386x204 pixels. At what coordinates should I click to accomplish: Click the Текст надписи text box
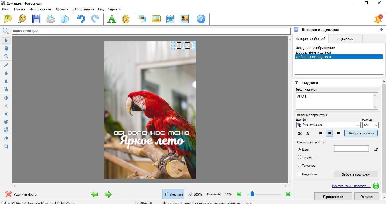pos(337,101)
